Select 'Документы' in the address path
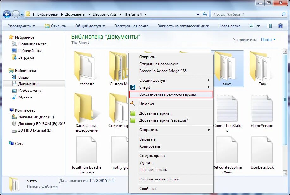 tap(75, 14)
